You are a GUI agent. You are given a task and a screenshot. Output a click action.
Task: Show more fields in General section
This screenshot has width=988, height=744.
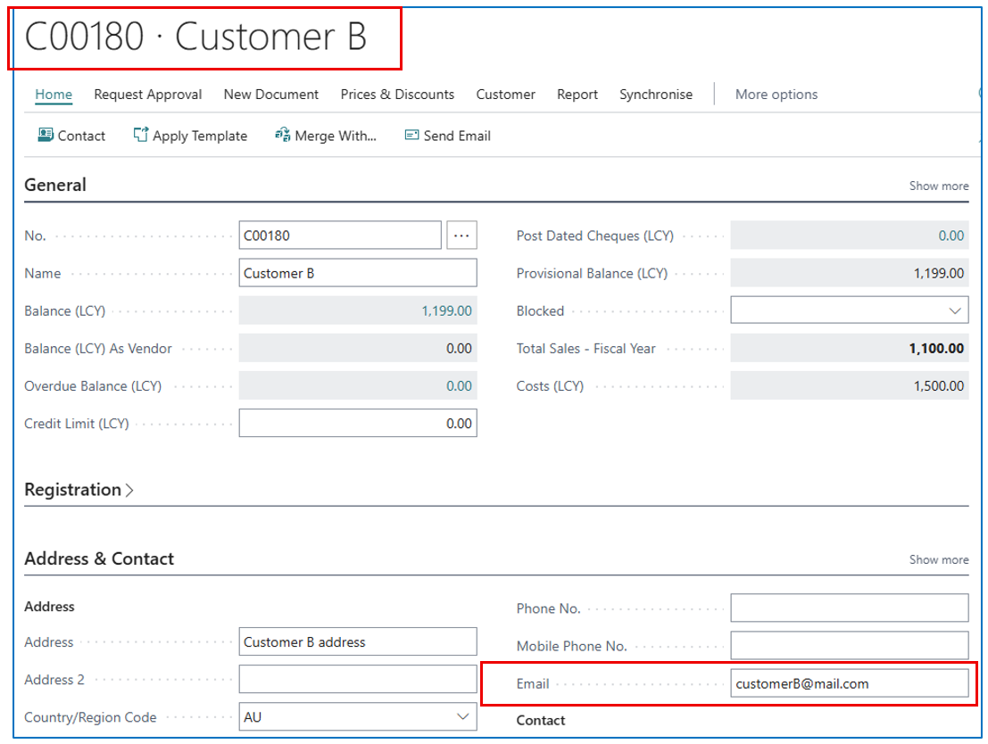(938, 186)
